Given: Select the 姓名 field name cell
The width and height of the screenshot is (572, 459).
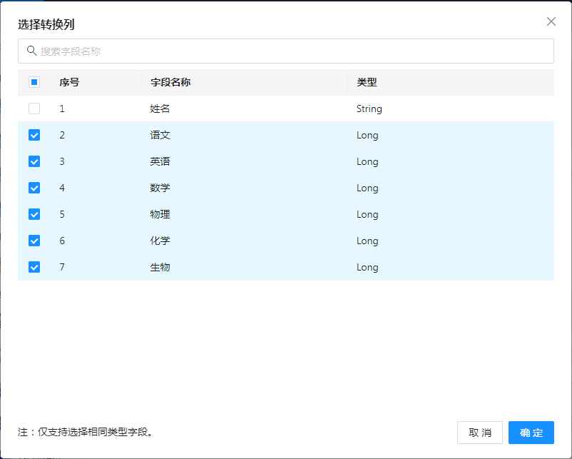Looking at the screenshot, I should [x=160, y=109].
